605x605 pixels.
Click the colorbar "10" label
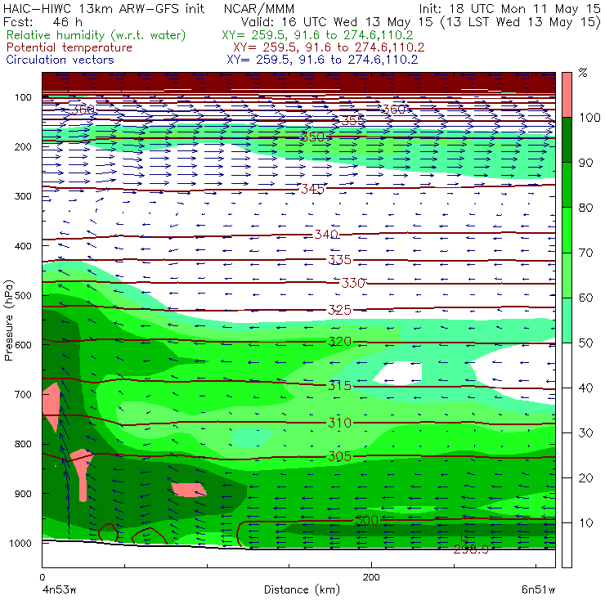pos(586,523)
